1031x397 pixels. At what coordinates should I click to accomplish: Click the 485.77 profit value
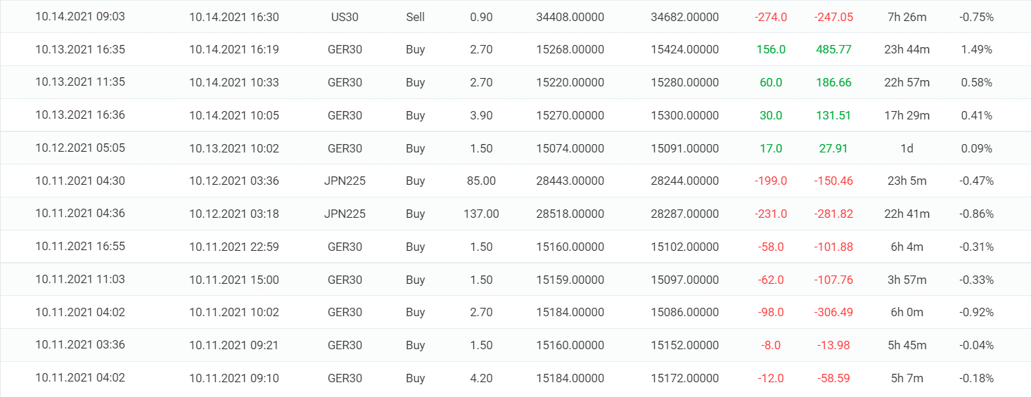click(833, 49)
